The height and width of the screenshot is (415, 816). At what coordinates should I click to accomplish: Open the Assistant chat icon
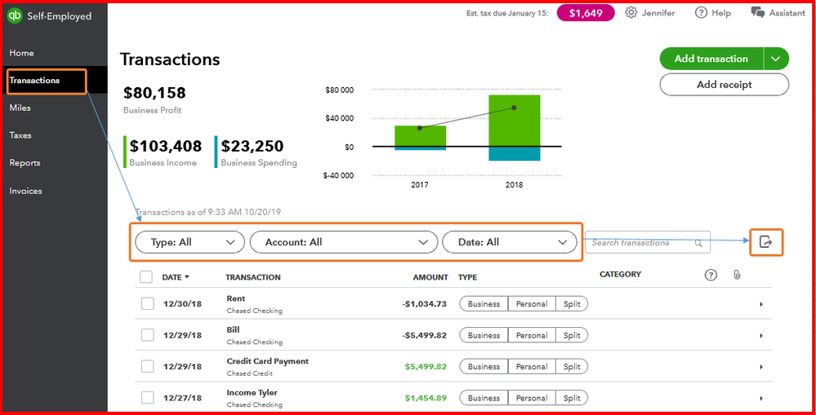757,12
